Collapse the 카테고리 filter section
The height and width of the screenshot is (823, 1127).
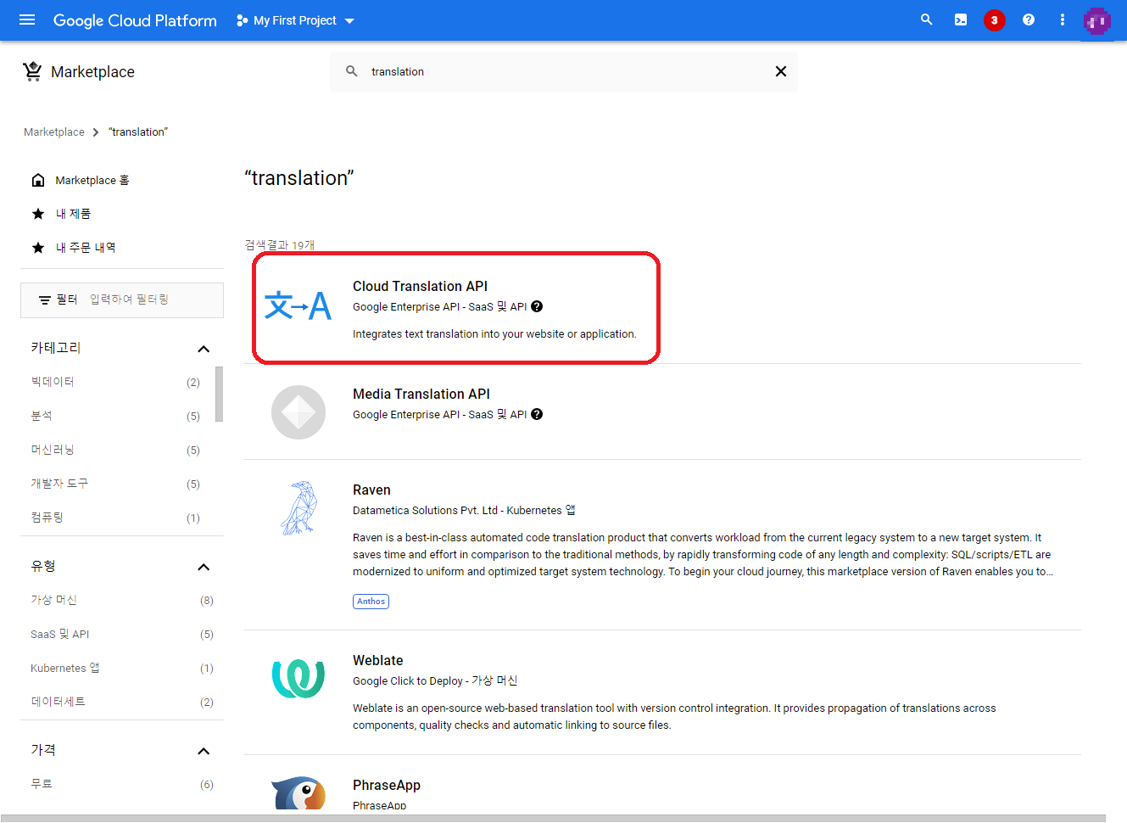204,349
